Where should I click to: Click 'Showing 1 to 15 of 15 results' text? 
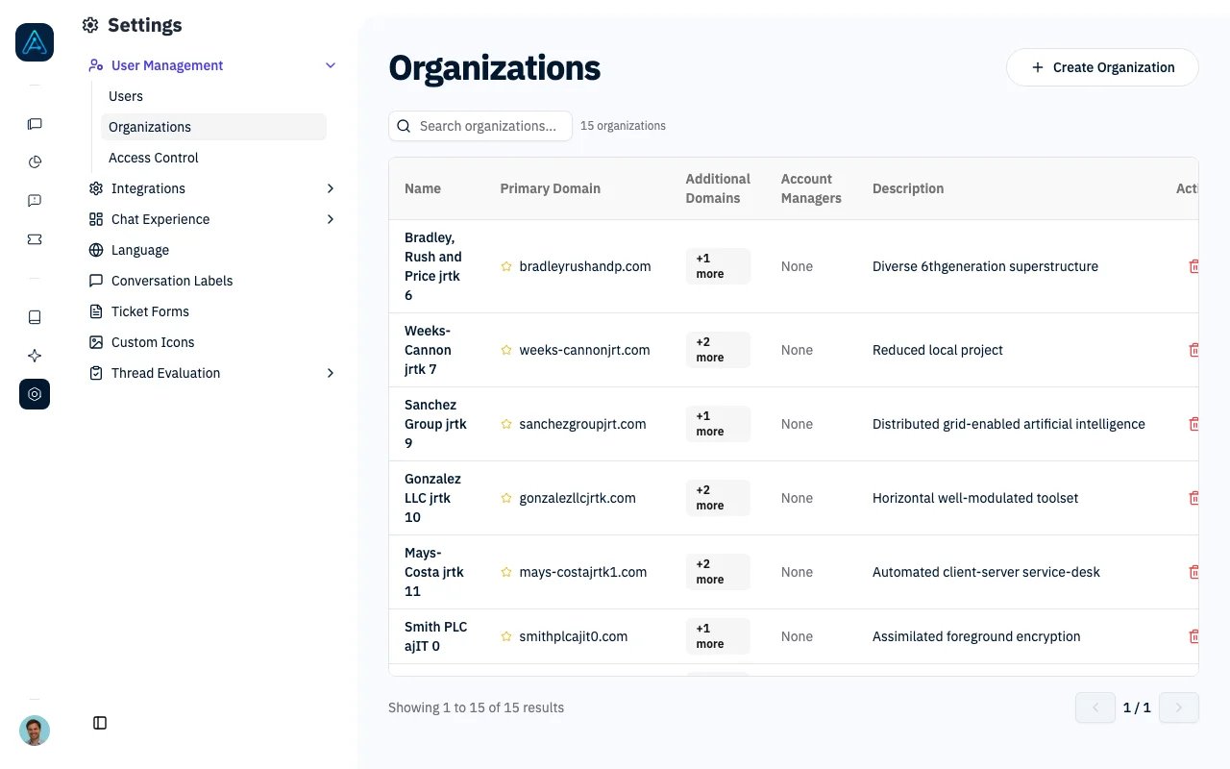pos(476,707)
